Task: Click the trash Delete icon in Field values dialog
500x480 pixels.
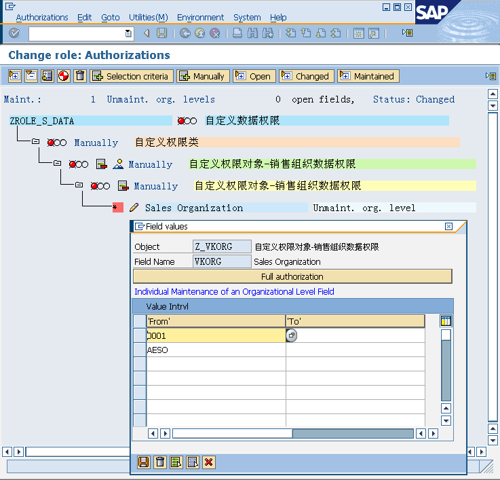Action: coord(160,462)
